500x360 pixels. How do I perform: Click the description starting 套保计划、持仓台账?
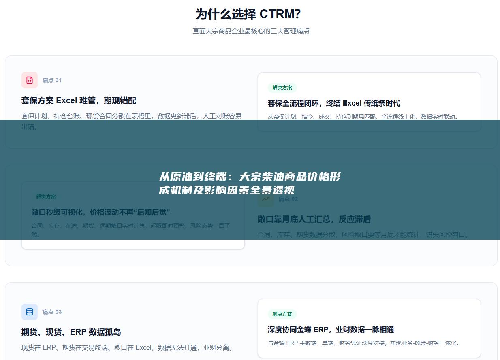[x=131, y=121]
